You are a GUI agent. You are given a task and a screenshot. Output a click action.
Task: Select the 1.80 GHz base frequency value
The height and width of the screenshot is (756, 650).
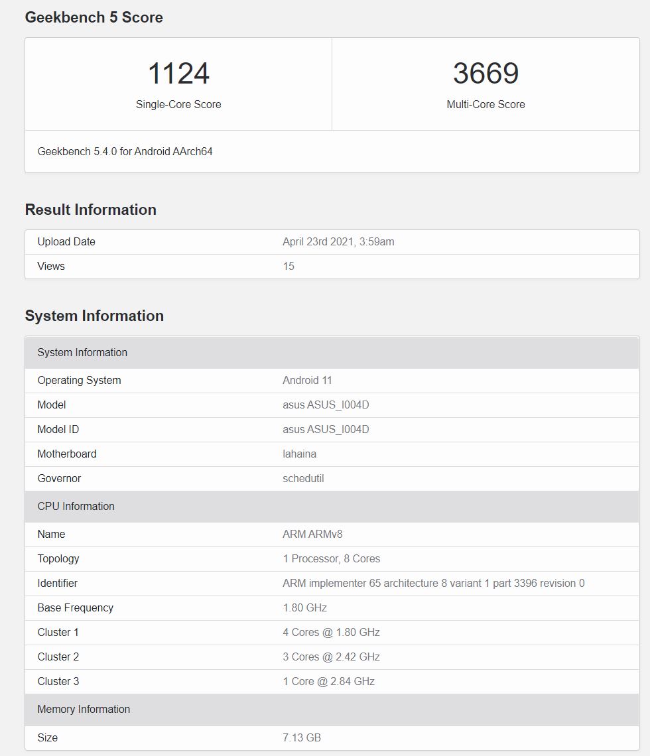304,608
